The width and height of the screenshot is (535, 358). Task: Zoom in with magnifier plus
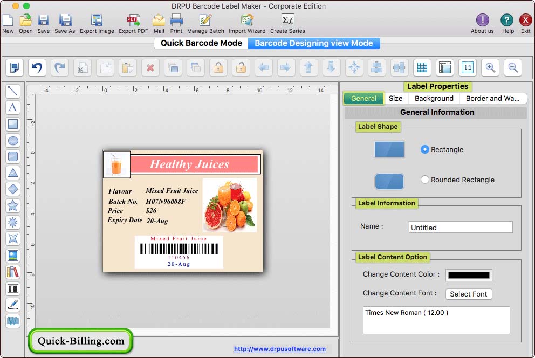(x=490, y=67)
